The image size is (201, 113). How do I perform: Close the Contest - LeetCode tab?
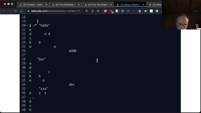pos(46,5)
